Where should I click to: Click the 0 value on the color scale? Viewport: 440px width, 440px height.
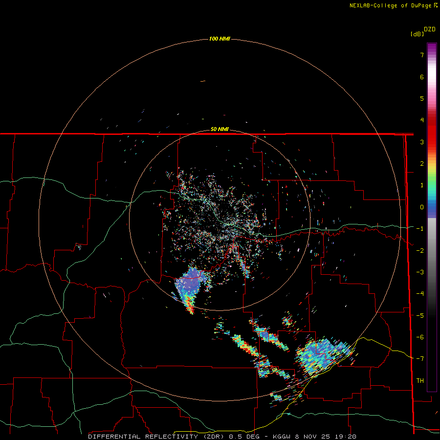(x=422, y=207)
